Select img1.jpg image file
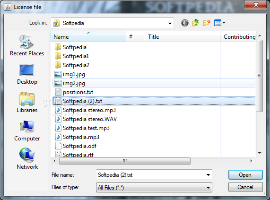The height and width of the screenshot is (200, 270). click(x=70, y=74)
